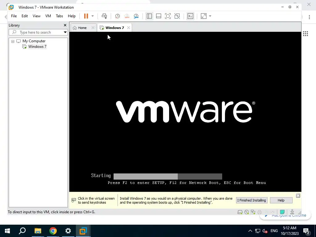This screenshot has height=237, width=316.
Task: Click the keyboard icon in notification bar
Action: point(73,200)
